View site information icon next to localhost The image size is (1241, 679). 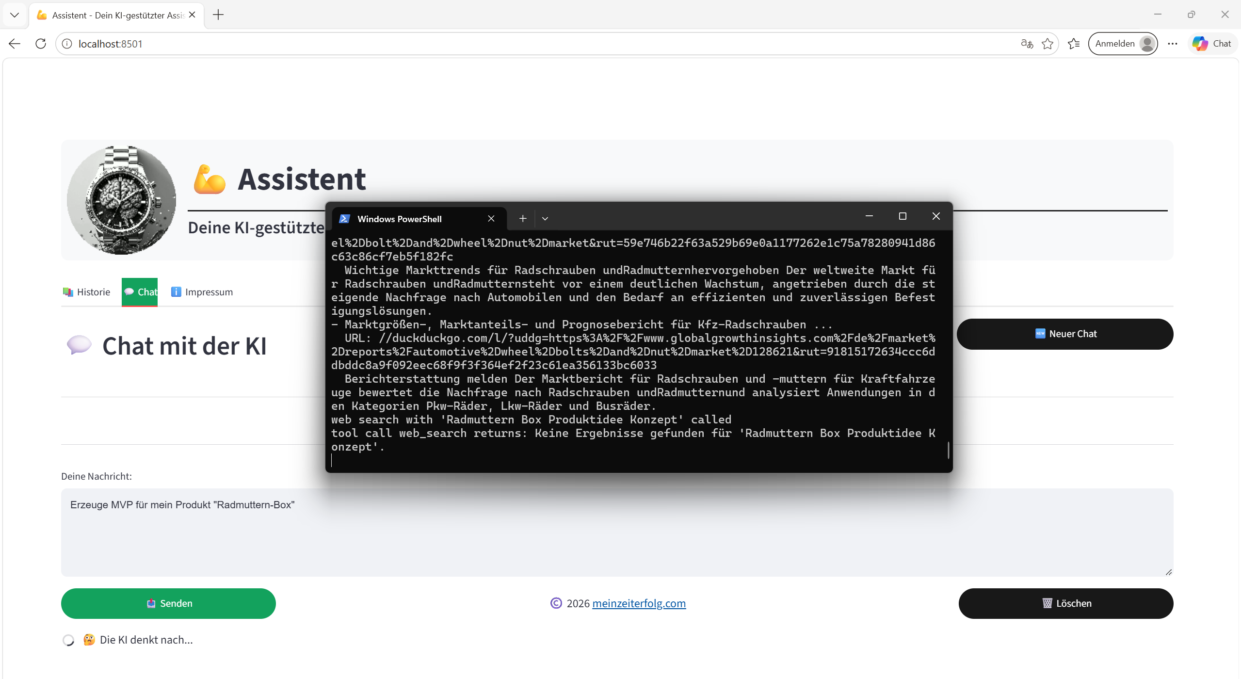click(67, 44)
